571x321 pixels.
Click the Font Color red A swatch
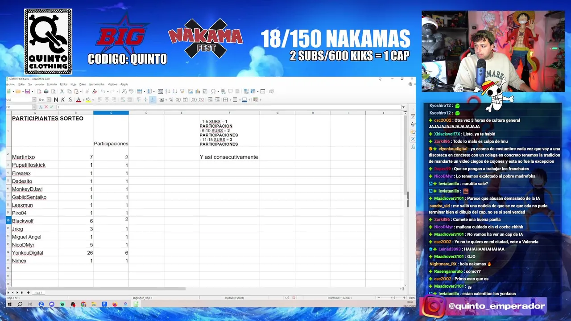point(79,99)
